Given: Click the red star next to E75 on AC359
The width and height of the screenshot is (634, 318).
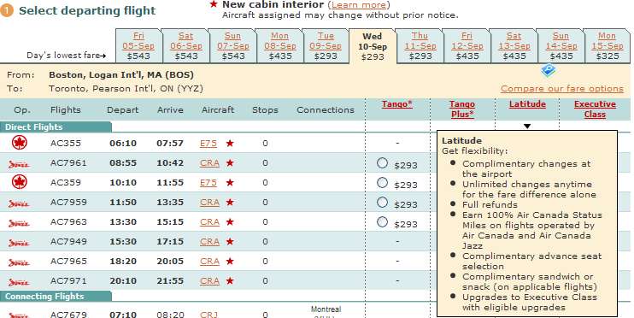Looking at the screenshot, I should pos(230,182).
